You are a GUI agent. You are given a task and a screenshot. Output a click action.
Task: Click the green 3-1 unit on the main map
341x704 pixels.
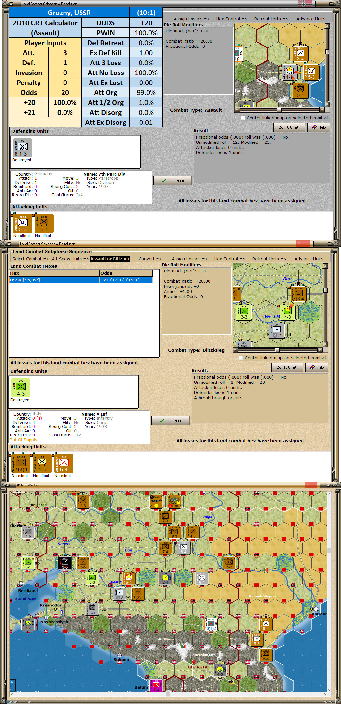click(28, 563)
